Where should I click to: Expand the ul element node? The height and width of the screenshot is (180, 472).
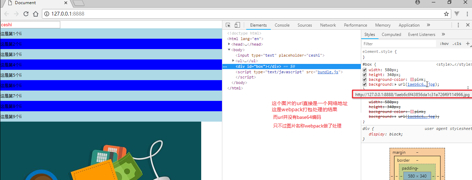click(233, 61)
